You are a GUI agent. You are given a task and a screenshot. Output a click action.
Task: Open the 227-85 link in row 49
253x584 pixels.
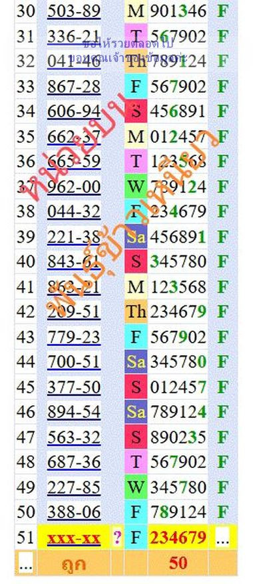click(74, 487)
